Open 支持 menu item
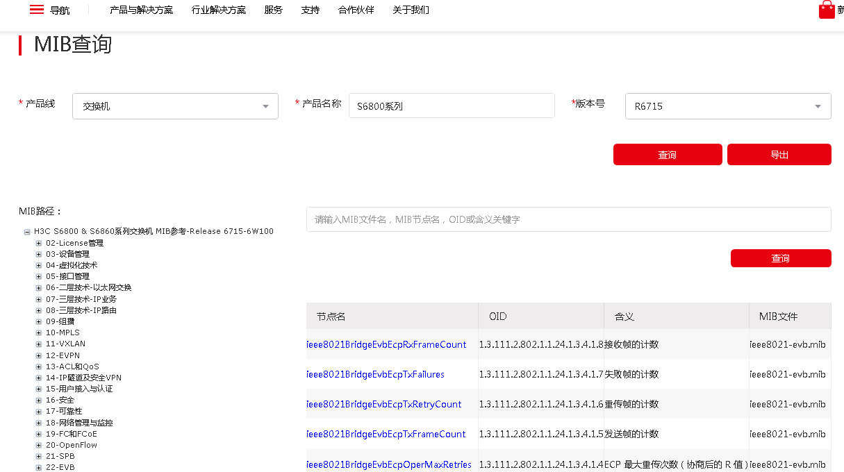The image size is (844, 472). tap(311, 10)
